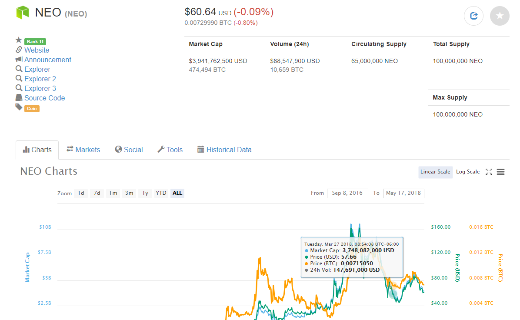Open the NEO Website link
The height and width of the screenshot is (320, 520).
tap(37, 50)
